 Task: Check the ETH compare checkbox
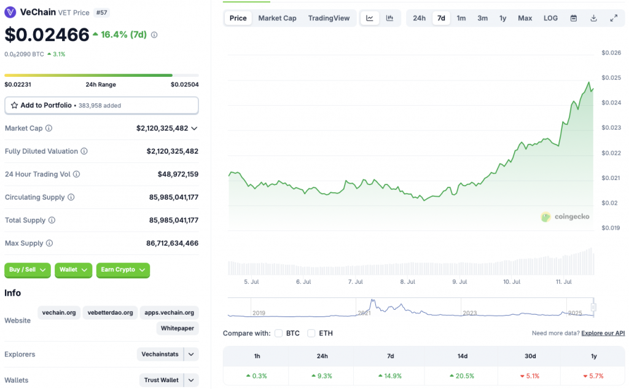[311, 333]
